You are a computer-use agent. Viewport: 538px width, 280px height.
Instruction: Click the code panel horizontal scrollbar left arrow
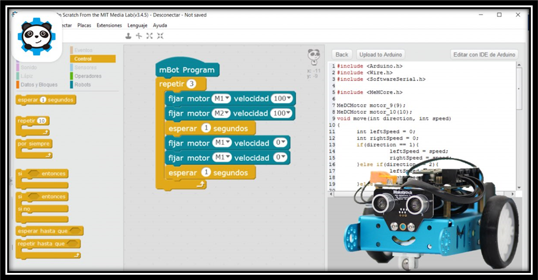point(331,194)
